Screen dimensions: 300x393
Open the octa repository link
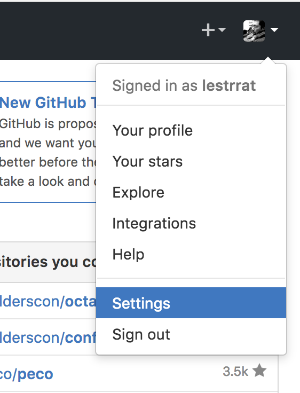[x=48, y=301]
